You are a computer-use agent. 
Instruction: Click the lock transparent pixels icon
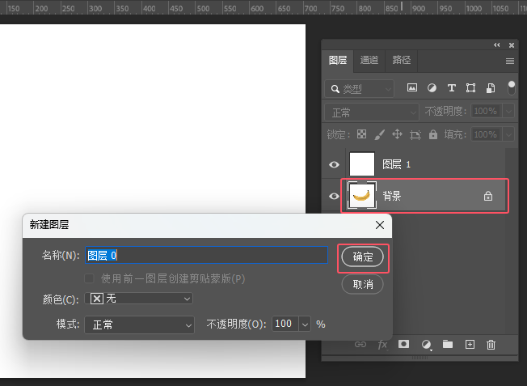(361, 134)
